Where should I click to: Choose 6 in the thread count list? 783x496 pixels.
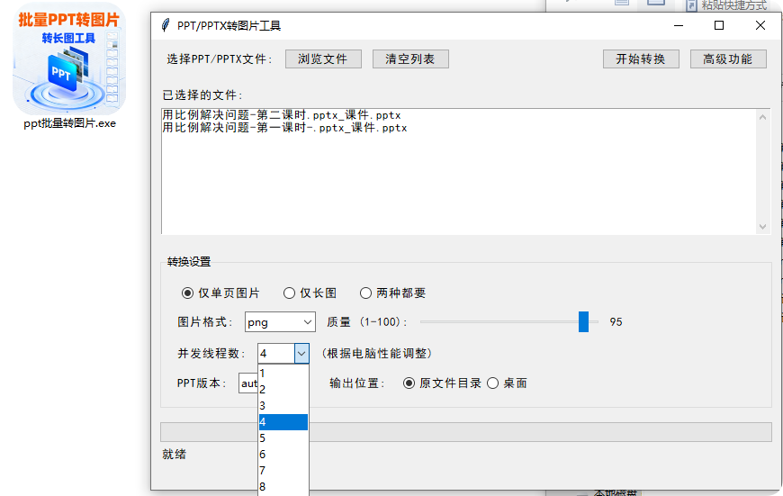coord(283,455)
